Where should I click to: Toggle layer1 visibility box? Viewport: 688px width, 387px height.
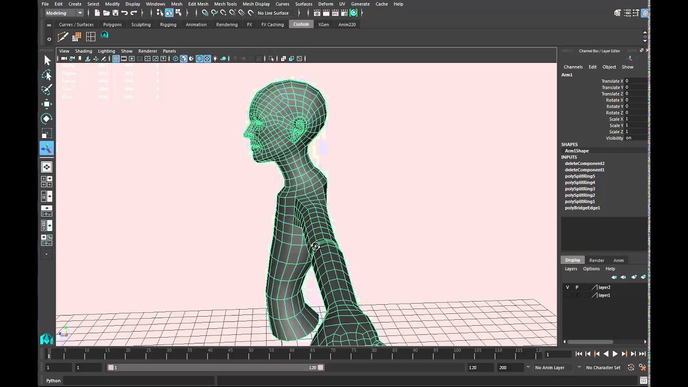tap(567, 295)
